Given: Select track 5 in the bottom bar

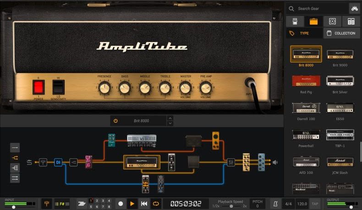Looking at the screenshot, I should (x=91, y=206).
